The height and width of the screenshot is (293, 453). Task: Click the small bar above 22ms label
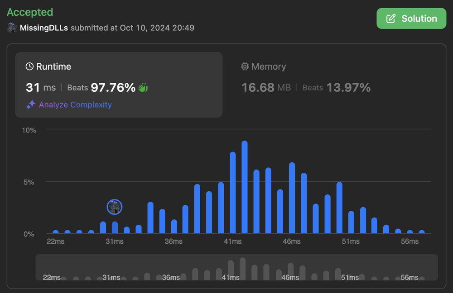pos(56,232)
